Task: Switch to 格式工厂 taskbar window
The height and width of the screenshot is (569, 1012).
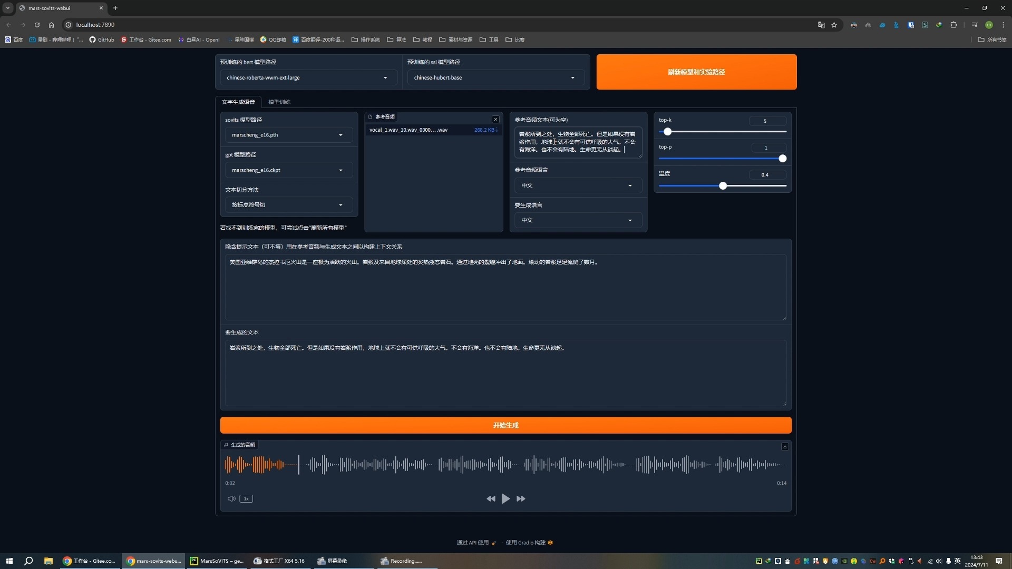Action: (279, 561)
